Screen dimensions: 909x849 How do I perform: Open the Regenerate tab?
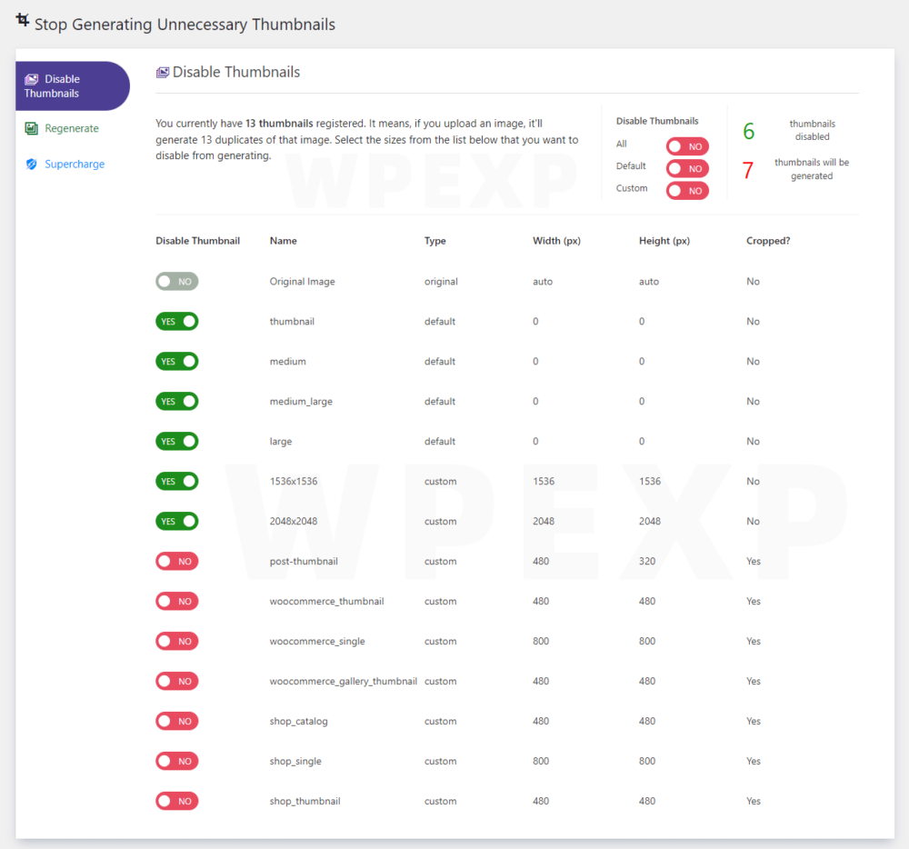tap(71, 129)
